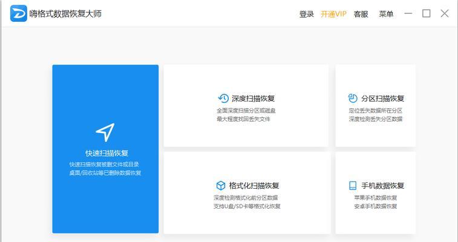Click the paper plane quick scan icon

[x=105, y=132]
